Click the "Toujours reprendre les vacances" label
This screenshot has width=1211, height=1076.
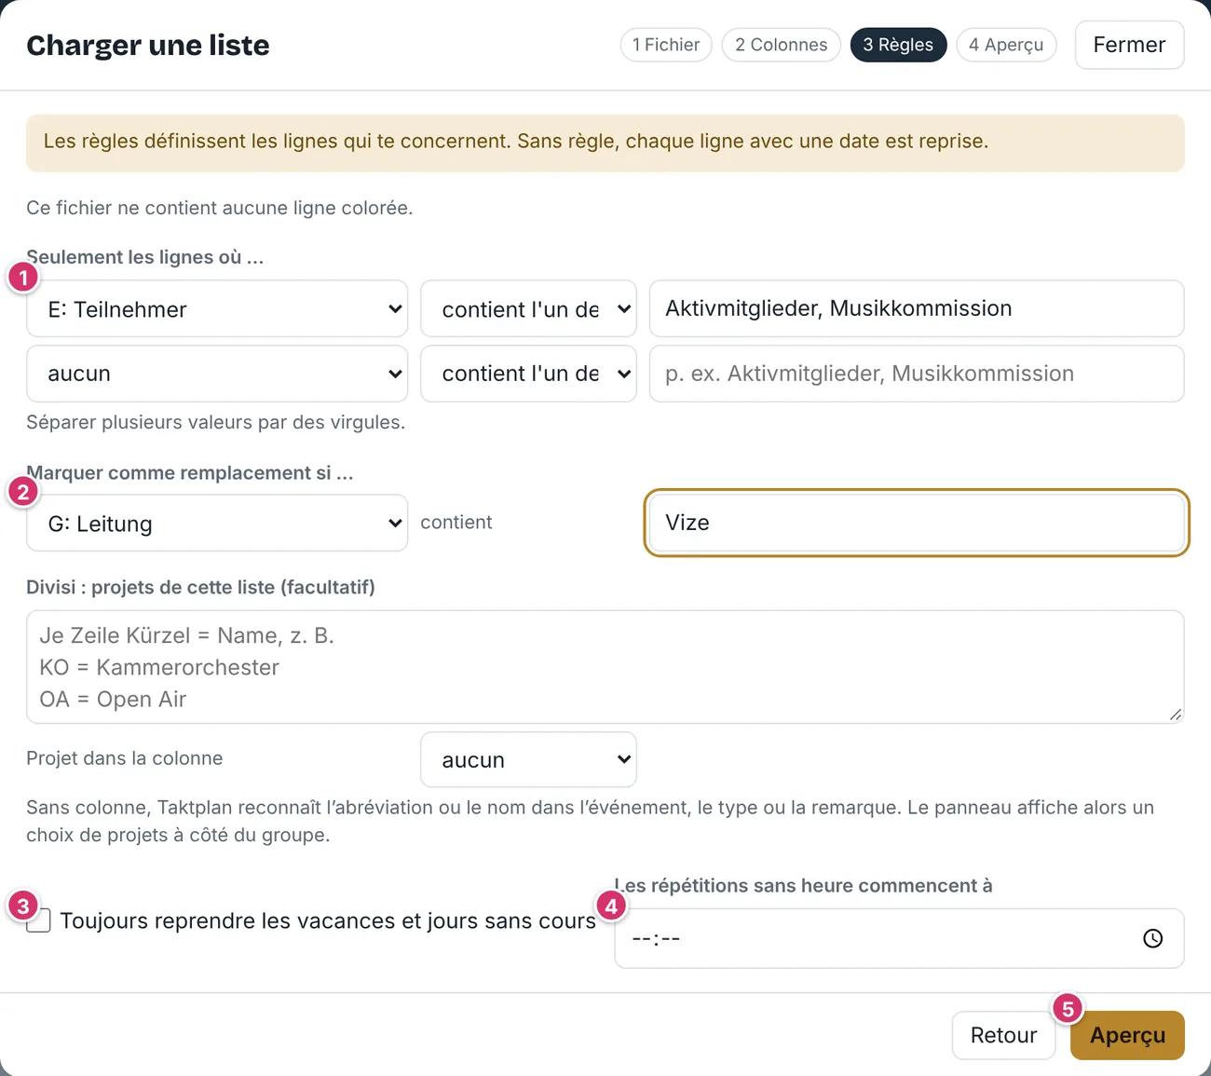pos(328,920)
